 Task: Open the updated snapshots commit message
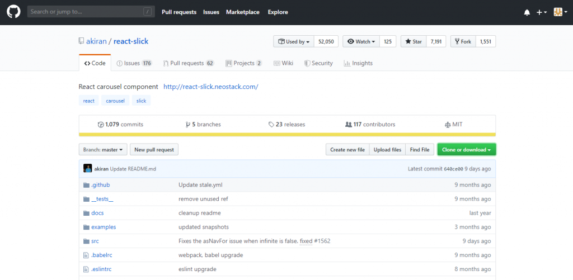click(x=204, y=227)
